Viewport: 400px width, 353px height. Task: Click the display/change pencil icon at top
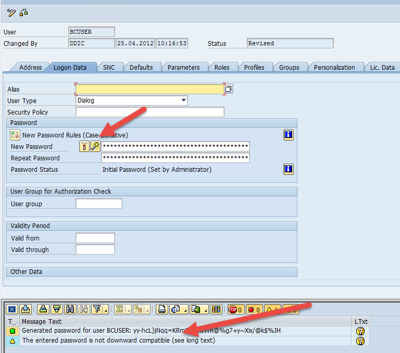pos(11,12)
